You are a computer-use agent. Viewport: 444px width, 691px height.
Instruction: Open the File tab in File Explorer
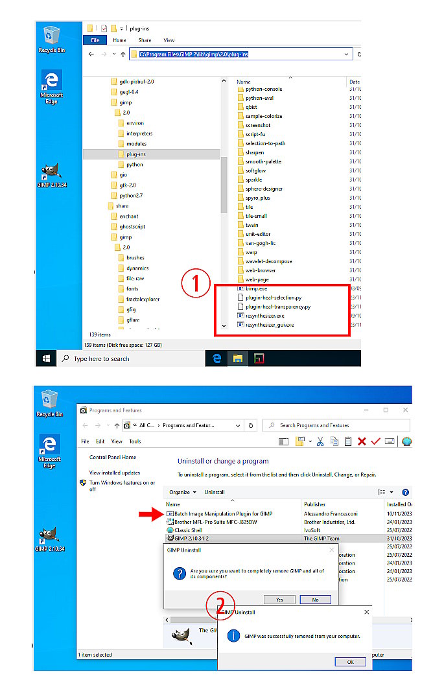[95, 40]
